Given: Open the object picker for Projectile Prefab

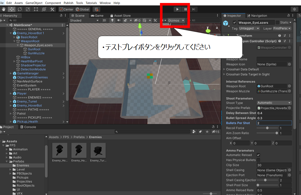Looking at the screenshot, I should (x=289, y=108).
